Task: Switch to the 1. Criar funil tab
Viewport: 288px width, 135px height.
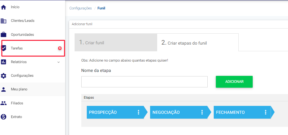Action: (x=116, y=42)
